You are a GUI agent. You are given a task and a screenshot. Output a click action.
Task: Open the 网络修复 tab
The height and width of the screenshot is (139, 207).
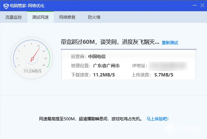pyautogui.click(x=67, y=17)
